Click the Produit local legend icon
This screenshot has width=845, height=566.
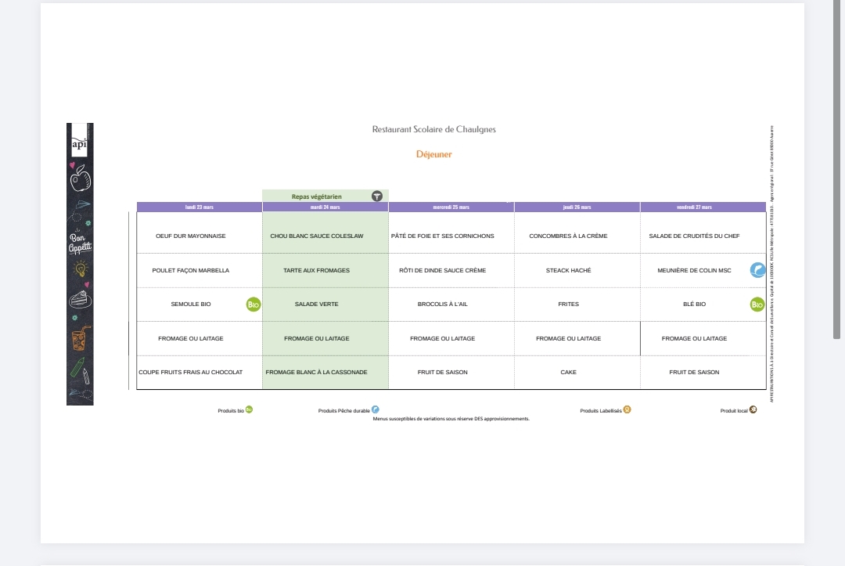tap(753, 409)
